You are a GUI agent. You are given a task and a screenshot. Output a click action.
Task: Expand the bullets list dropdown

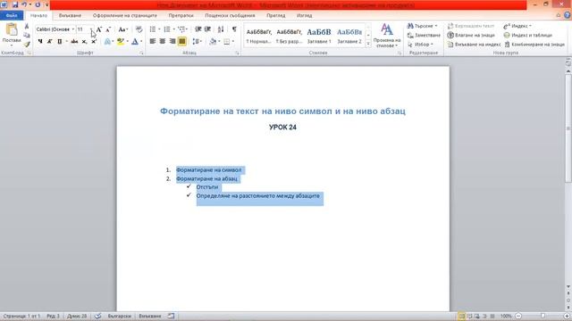pyautogui.click(x=159, y=29)
